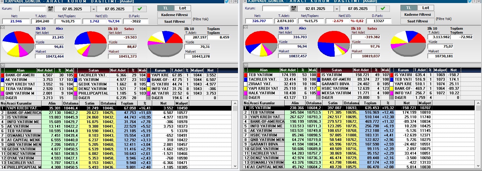Image resolution: width=482 pixels, height=171 pixels.
Task: Click start date 02.01.2025 in right window
Action: pyautogui.click(x=315, y=9)
